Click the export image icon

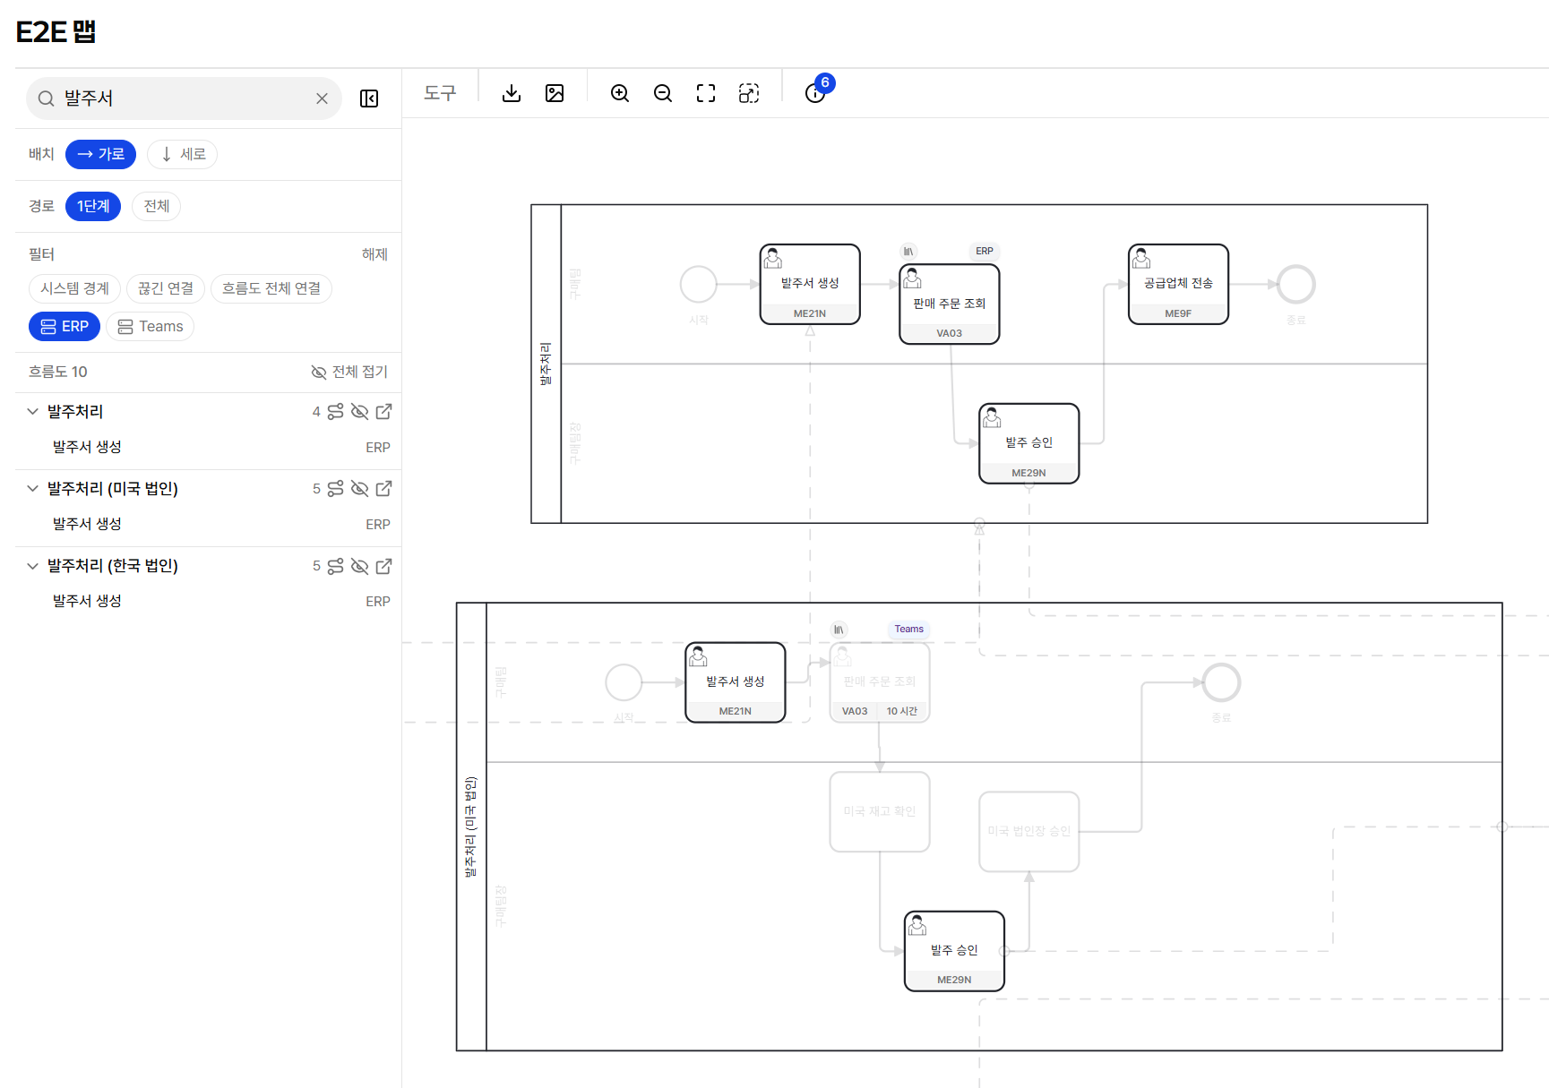[555, 93]
